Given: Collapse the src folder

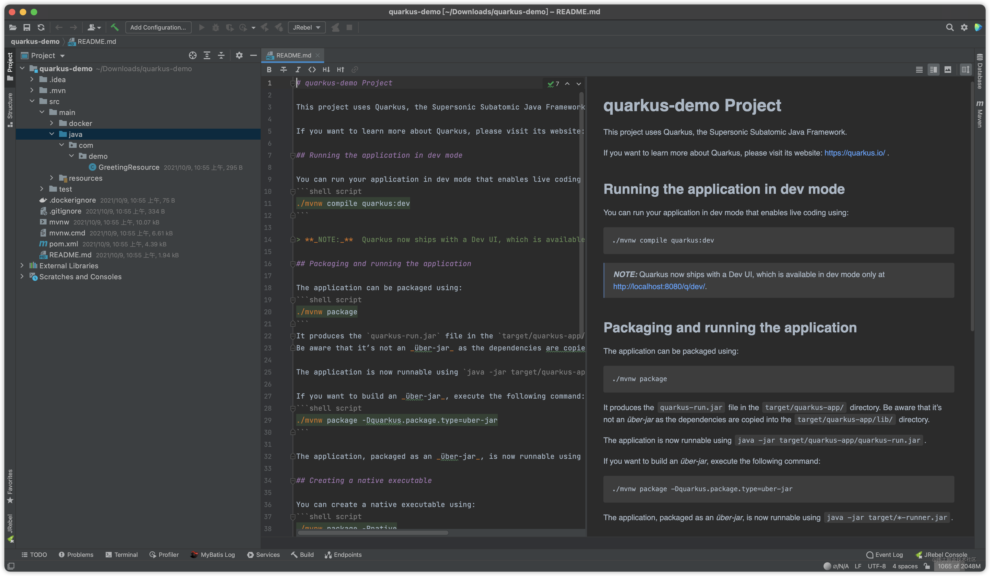Looking at the screenshot, I should [32, 101].
